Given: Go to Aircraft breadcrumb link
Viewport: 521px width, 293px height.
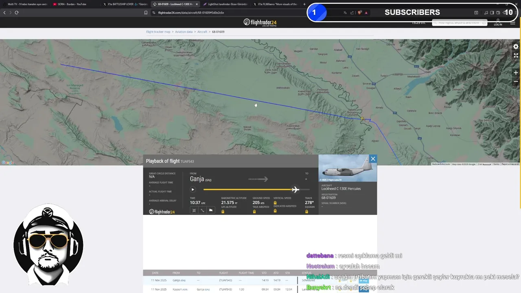Looking at the screenshot, I should 202,32.
